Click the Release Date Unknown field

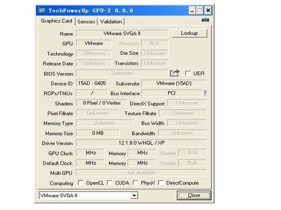pos(94,63)
